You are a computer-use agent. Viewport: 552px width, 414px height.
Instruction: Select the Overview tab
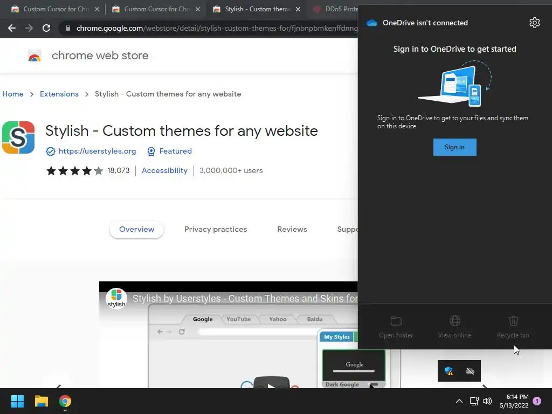coord(136,229)
